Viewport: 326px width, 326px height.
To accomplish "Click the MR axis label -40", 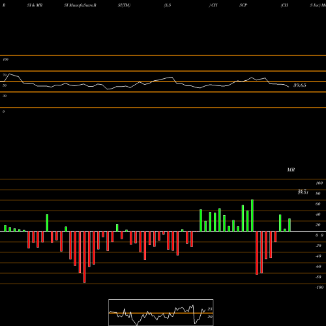I will click(318, 256).
